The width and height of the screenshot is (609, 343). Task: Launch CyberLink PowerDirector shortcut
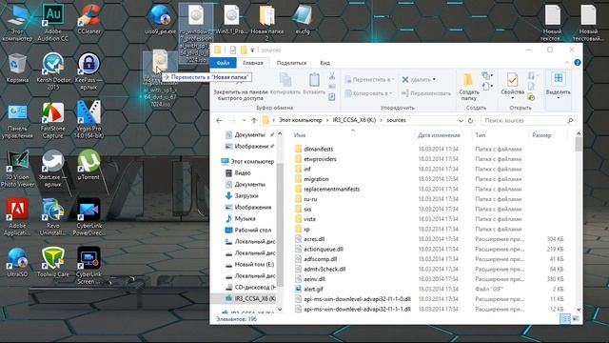click(88, 217)
